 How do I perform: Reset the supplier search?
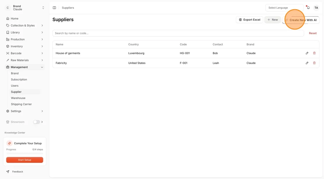(x=313, y=33)
